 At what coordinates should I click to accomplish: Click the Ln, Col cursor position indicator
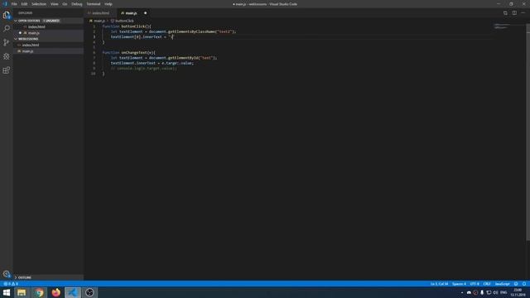[x=439, y=284]
